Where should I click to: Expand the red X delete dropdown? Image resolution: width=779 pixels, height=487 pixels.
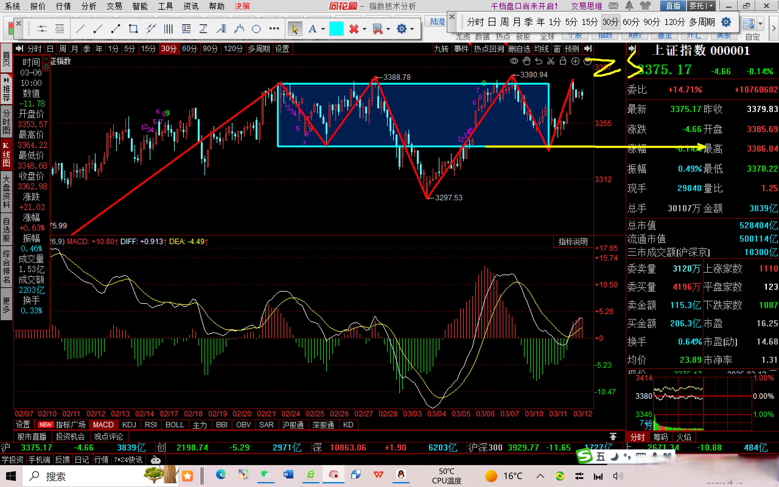(x=364, y=29)
